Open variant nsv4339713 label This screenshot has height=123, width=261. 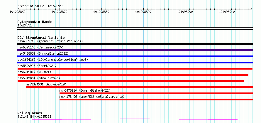(x=50, y=41)
